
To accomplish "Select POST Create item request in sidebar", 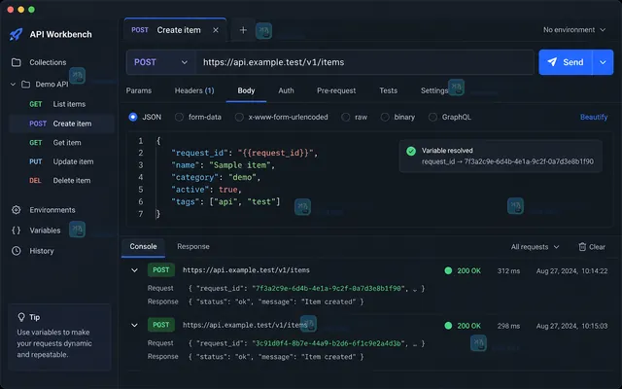I will point(61,124).
